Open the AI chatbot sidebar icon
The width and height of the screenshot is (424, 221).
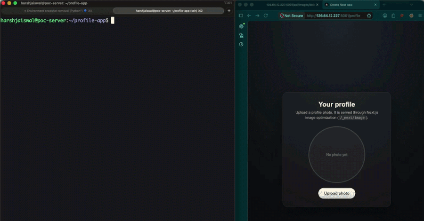pos(242,26)
